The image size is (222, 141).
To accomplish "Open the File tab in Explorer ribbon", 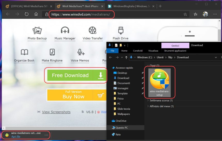I will tap(113, 51).
